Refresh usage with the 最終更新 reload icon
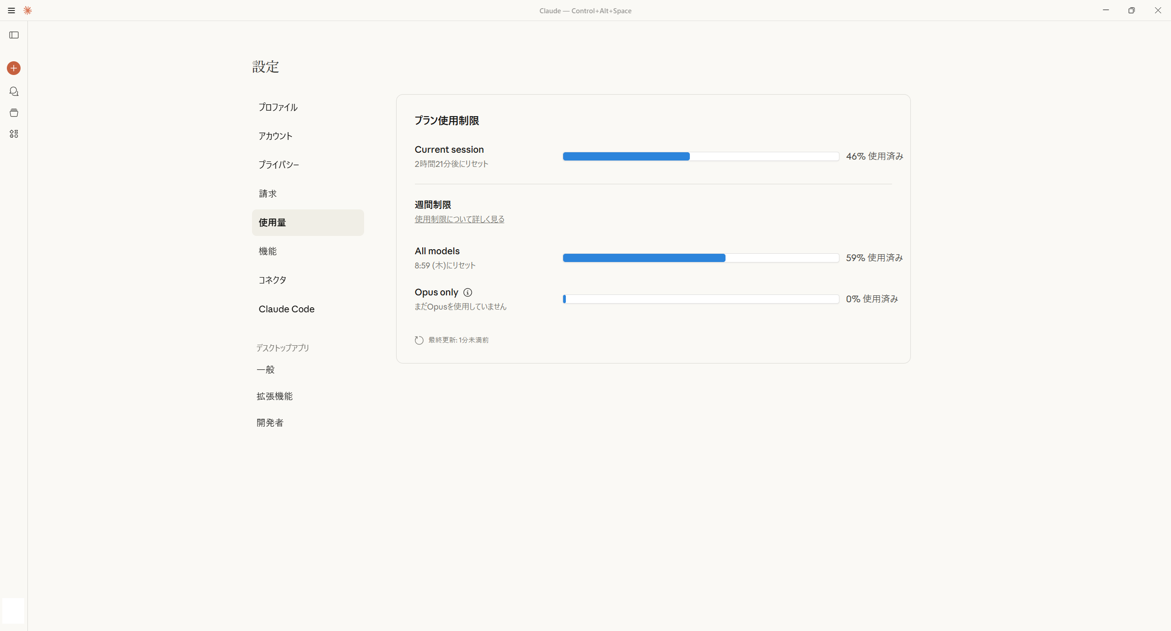 [x=419, y=340]
